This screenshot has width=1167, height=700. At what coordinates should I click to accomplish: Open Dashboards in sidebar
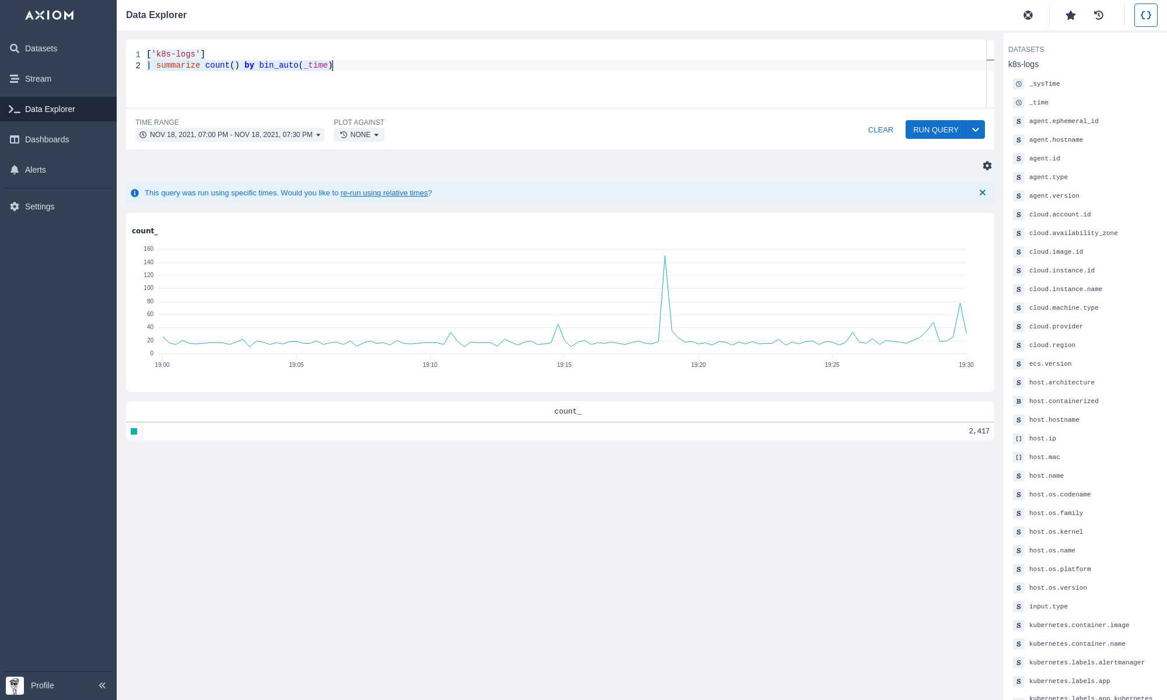47,139
